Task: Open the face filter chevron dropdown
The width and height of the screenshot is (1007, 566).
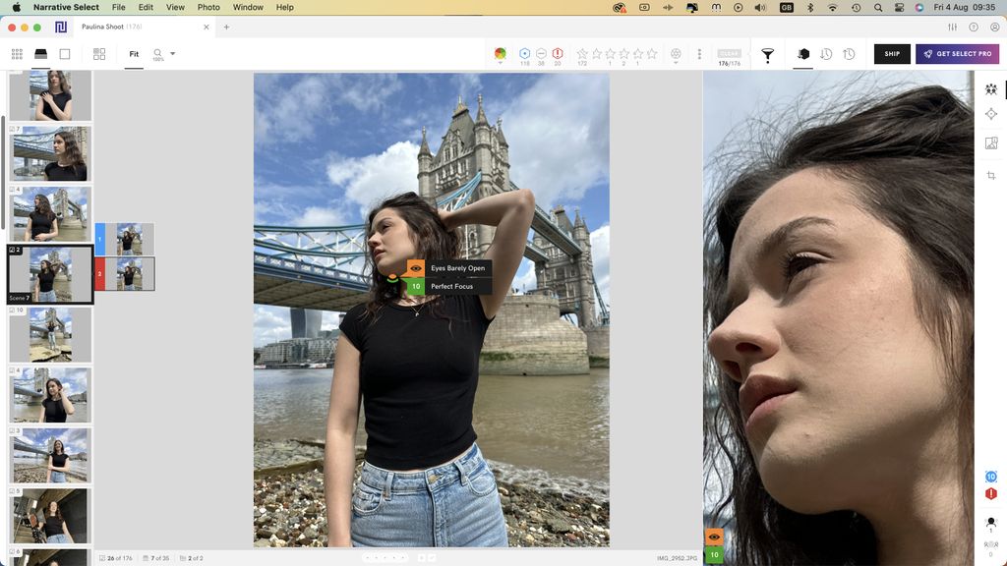Action: 676,61
